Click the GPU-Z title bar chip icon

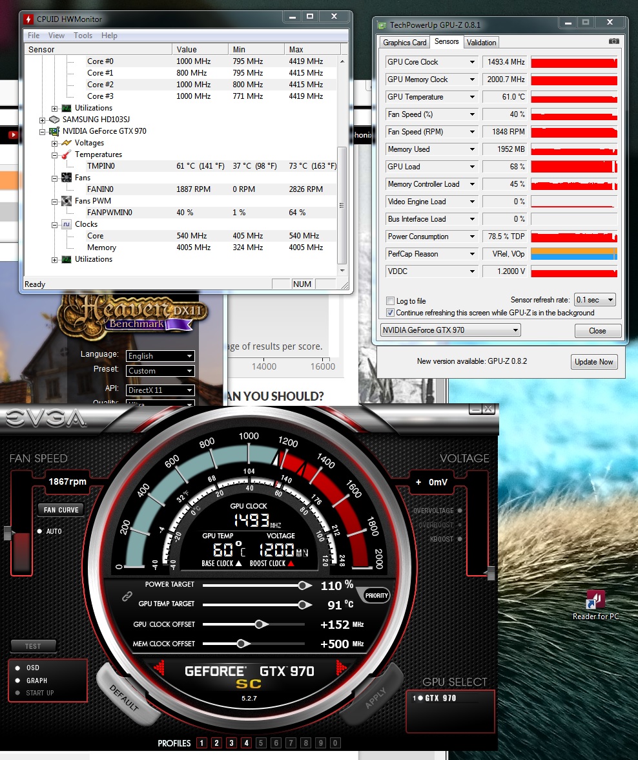382,25
